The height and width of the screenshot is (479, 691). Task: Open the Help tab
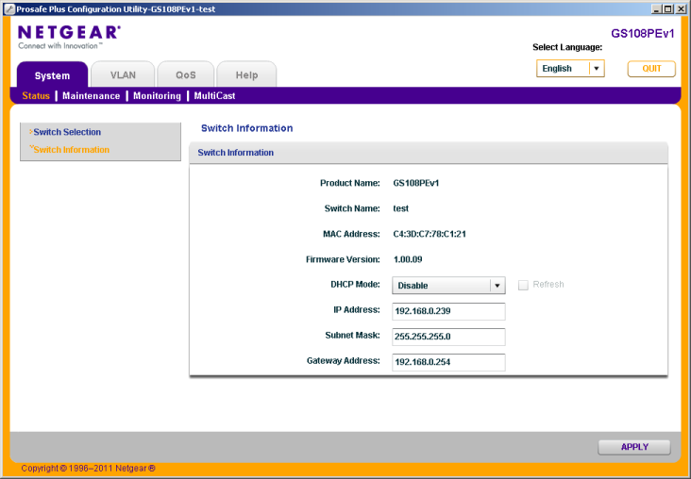click(246, 74)
